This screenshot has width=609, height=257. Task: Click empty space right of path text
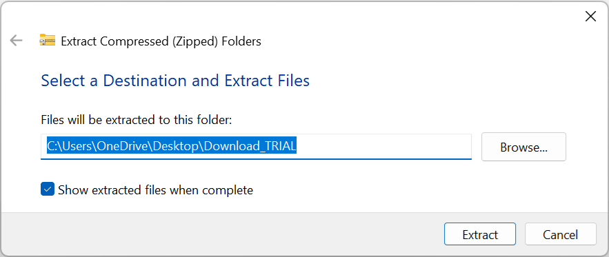(383, 146)
